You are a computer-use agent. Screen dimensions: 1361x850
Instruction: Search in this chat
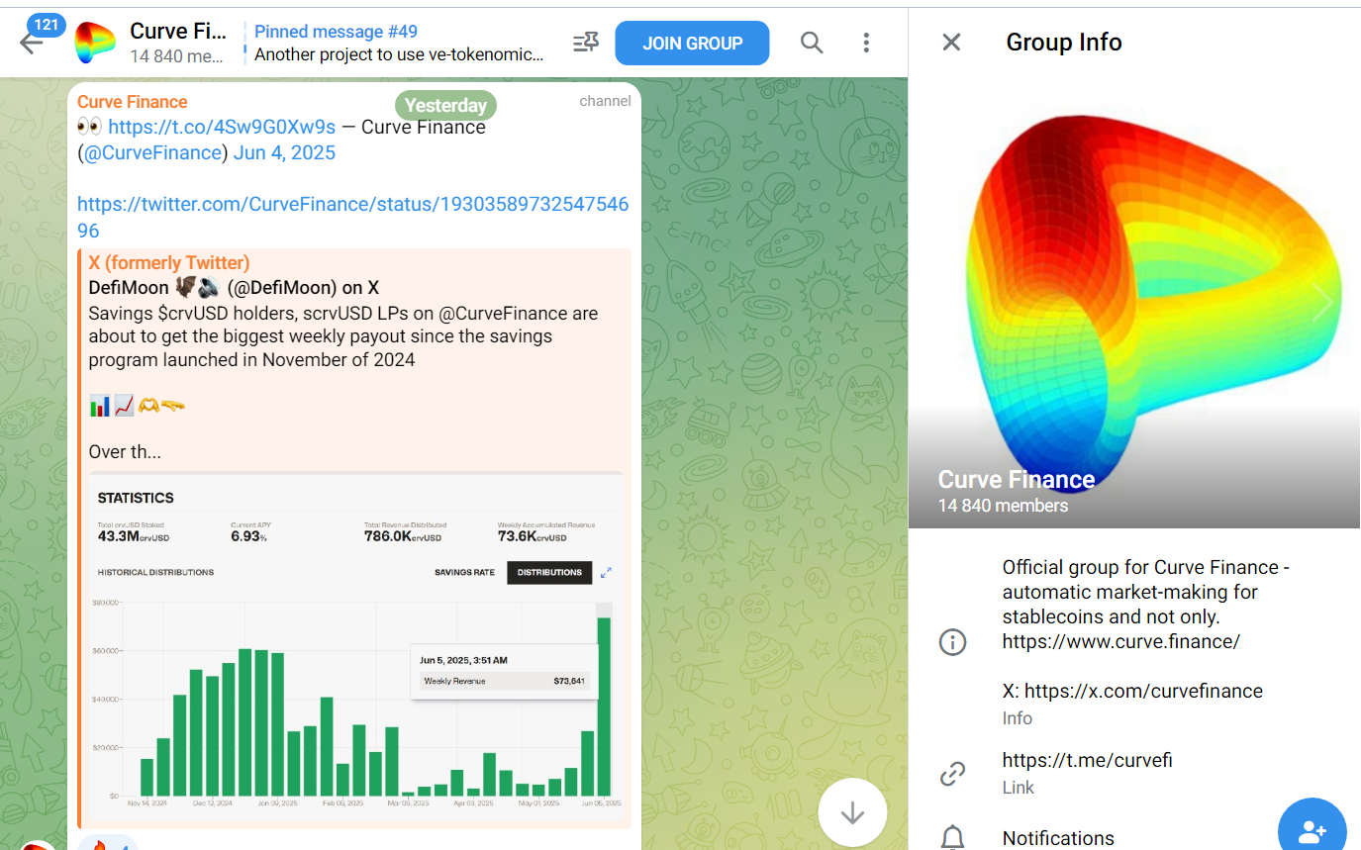812,43
